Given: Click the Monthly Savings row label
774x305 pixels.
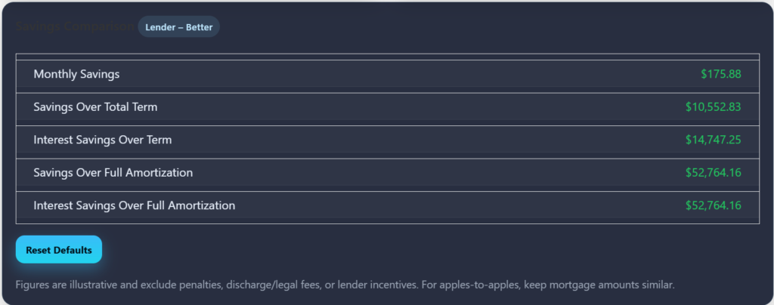Looking at the screenshot, I should [x=76, y=74].
